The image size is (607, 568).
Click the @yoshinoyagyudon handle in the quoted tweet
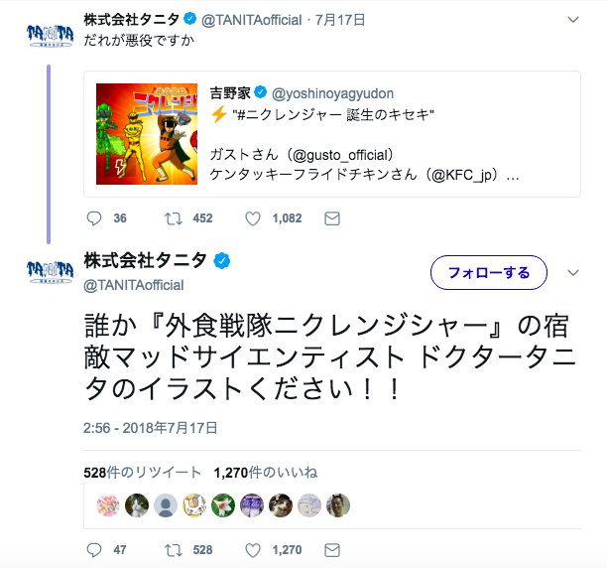(332, 93)
